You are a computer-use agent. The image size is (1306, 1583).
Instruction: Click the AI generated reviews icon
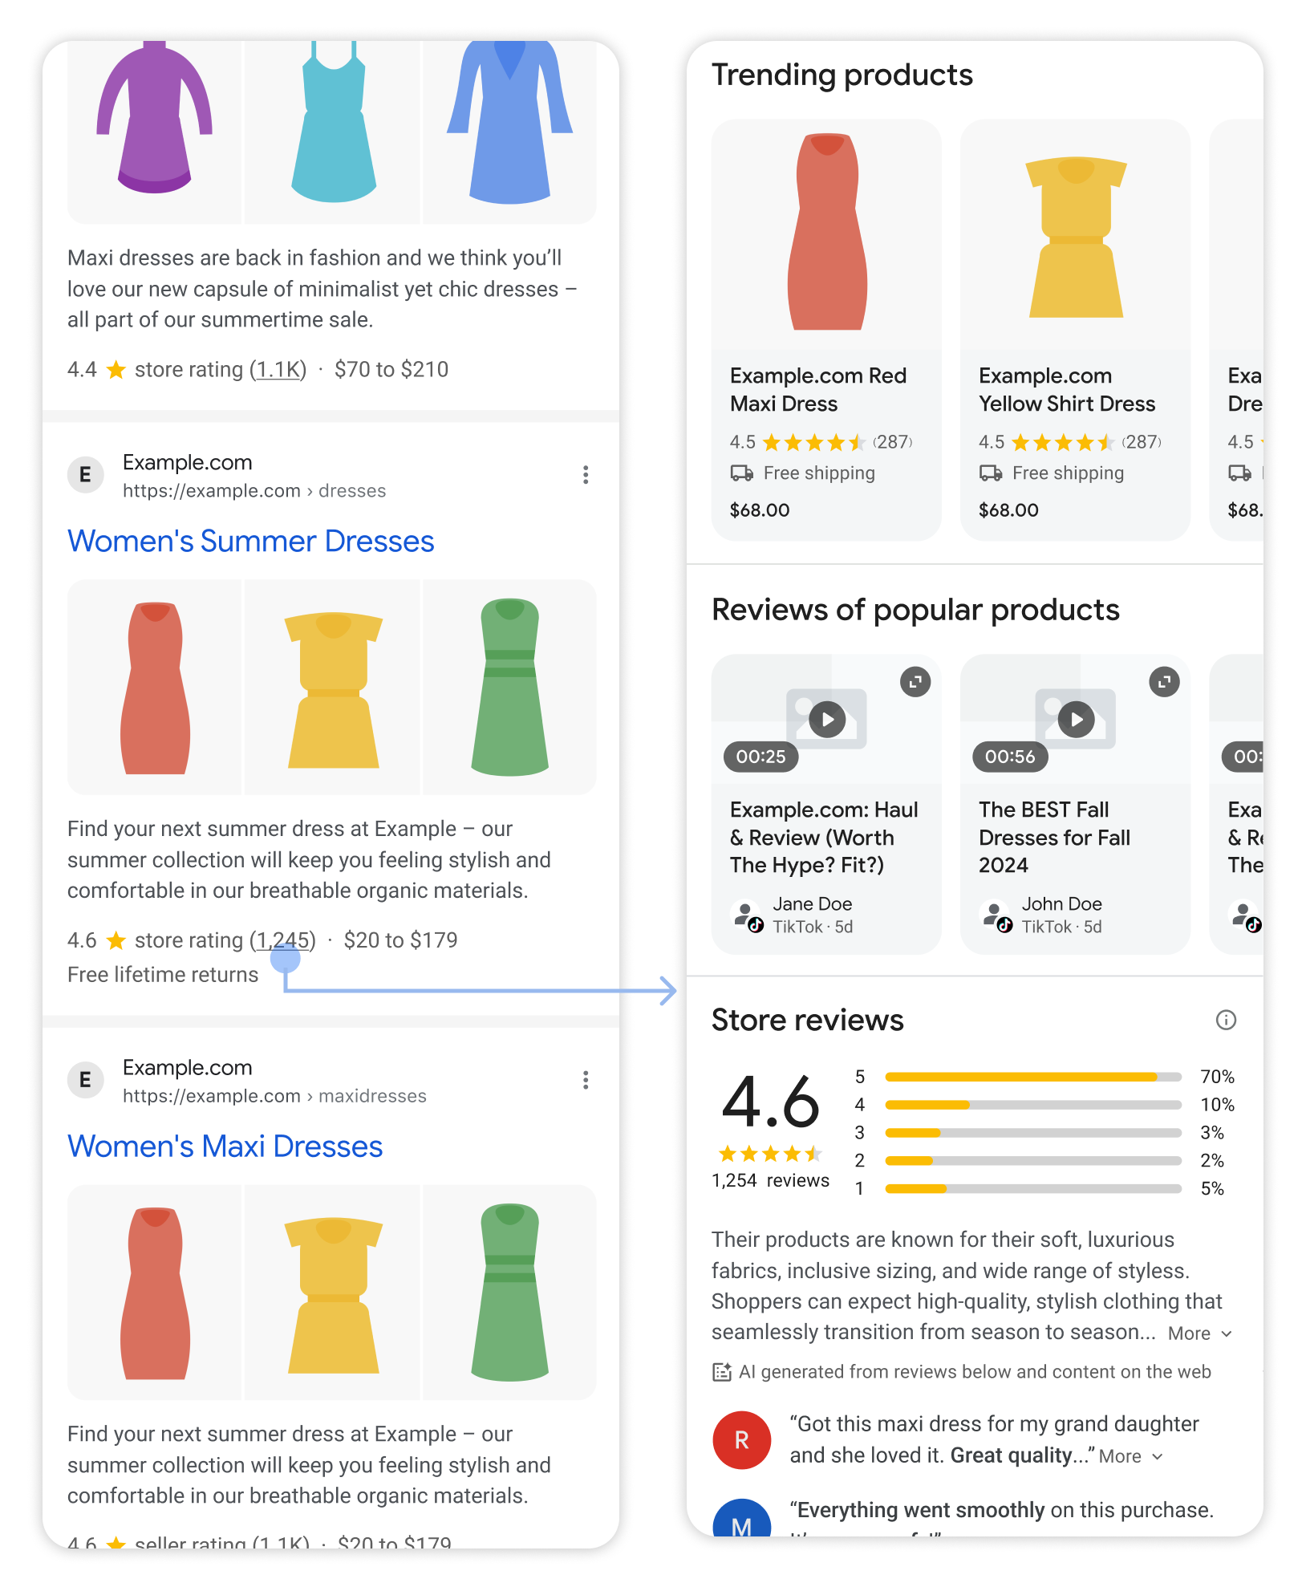tap(722, 1371)
